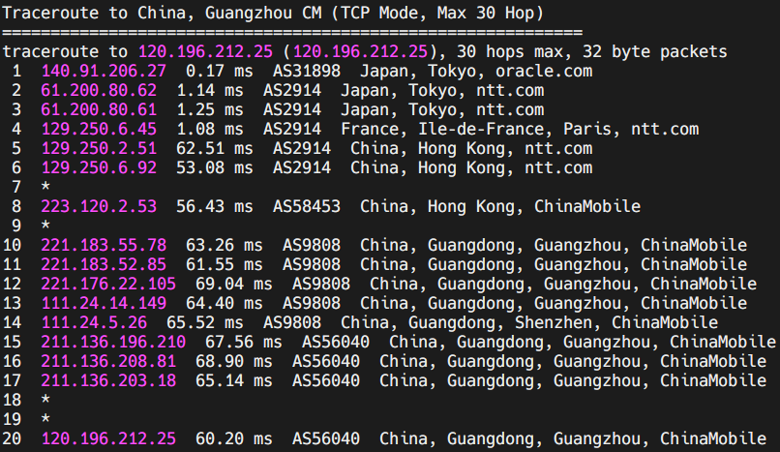The image size is (780, 452).
Task: Click '30 hops max, 32 byte packets' text
Action: coord(592,51)
